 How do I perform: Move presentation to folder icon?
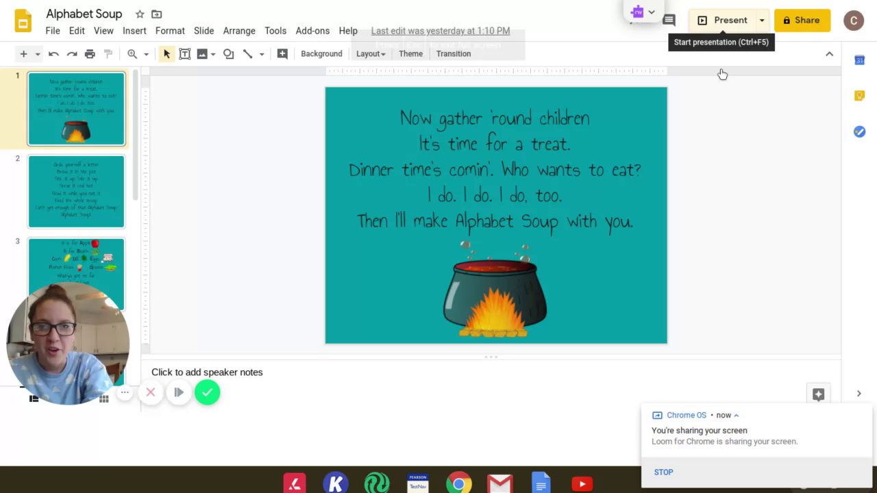tap(157, 14)
